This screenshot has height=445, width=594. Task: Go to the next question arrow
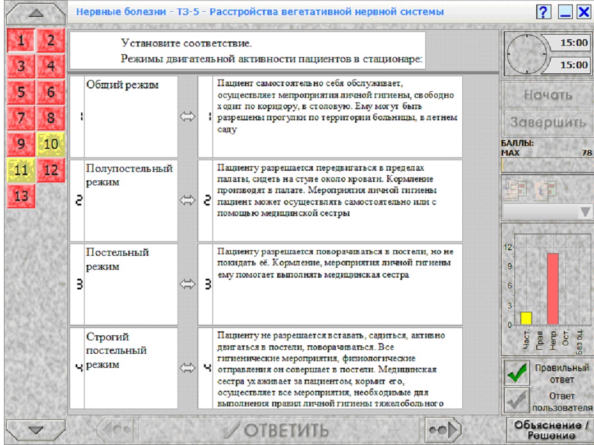pos(442,429)
